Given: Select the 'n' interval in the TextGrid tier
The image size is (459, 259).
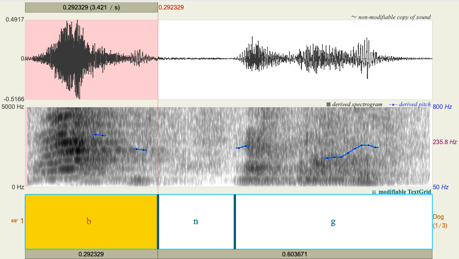Looking at the screenshot, I should 196,221.
